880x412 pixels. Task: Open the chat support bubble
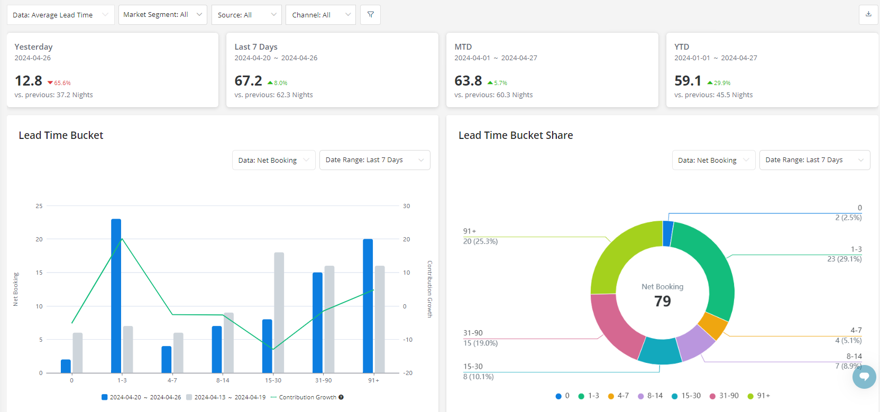pos(864,377)
